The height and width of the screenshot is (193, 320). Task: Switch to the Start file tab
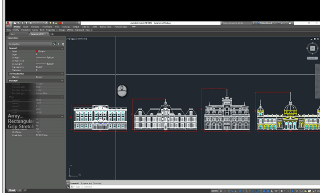point(12,34)
